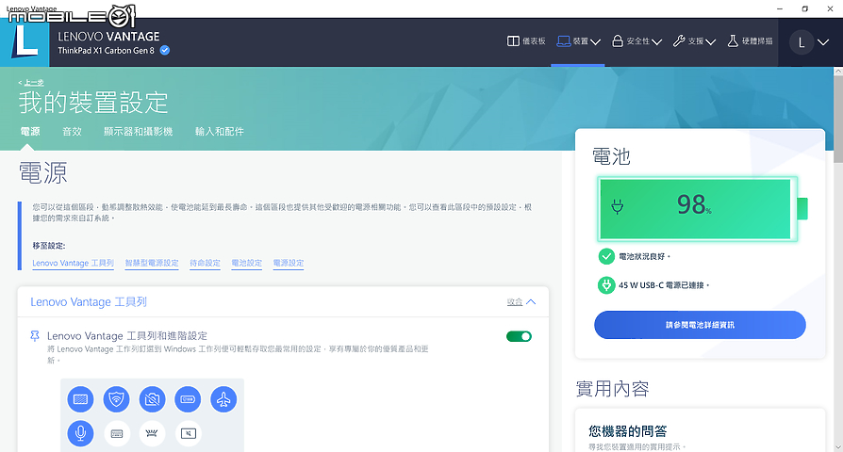Click the L user avatar circle
Screen dimensions: 843x452
(x=802, y=42)
